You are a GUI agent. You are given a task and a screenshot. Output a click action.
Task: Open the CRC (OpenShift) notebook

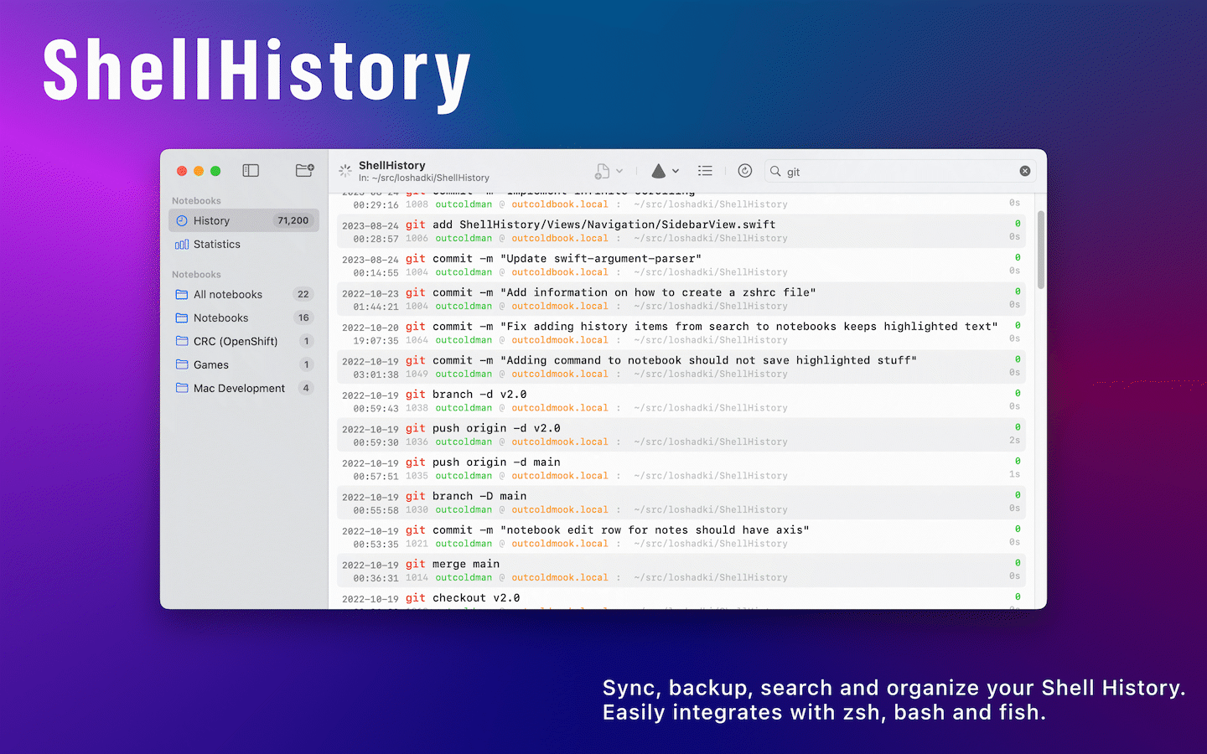click(244, 341)
